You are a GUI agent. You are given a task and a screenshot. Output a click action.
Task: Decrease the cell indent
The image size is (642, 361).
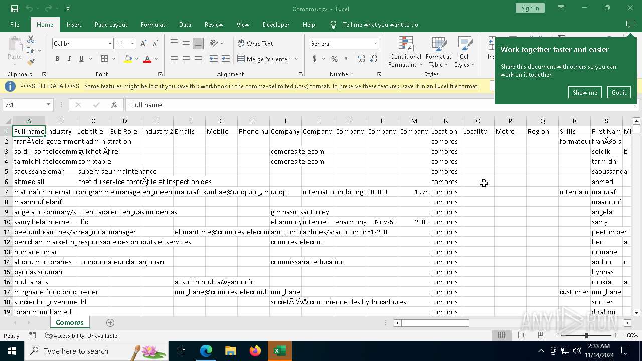[x=214, y=59]
